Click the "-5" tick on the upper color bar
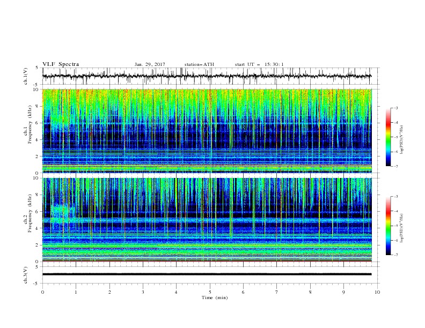The image size is (425, 328). [x=395, y=137]
